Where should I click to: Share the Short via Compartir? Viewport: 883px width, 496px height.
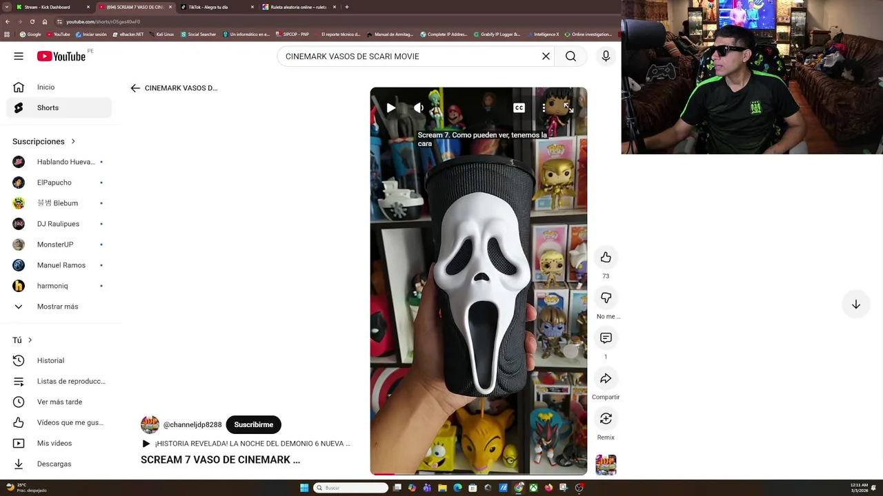click(606, 379)
